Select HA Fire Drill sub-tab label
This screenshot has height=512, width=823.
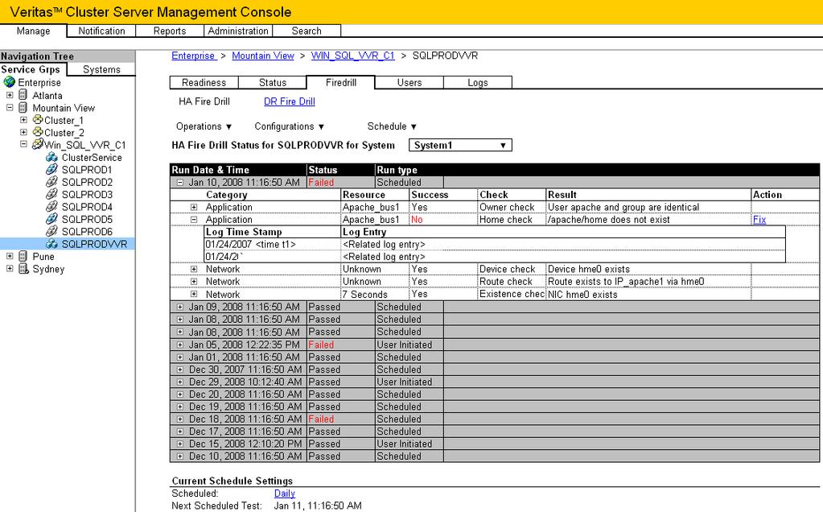tap(204, 101)
